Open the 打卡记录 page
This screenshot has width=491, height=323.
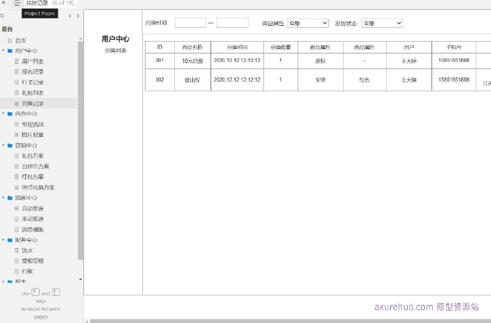(33, 82)
